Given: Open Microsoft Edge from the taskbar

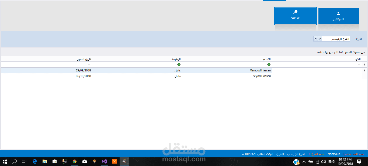Looking at the screenshot, I should point(34,162).
